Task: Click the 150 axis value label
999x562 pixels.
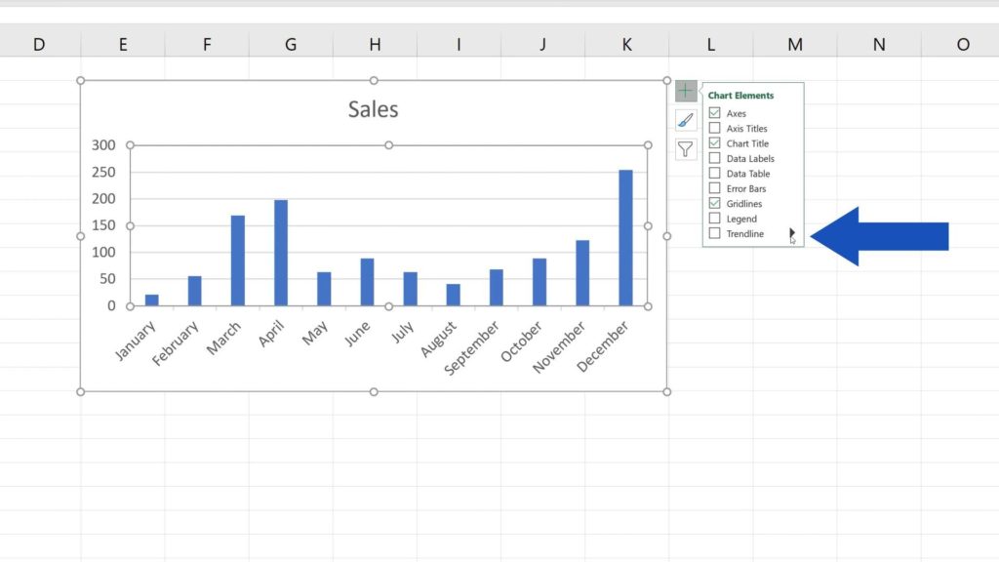Action: coord(103,225)
